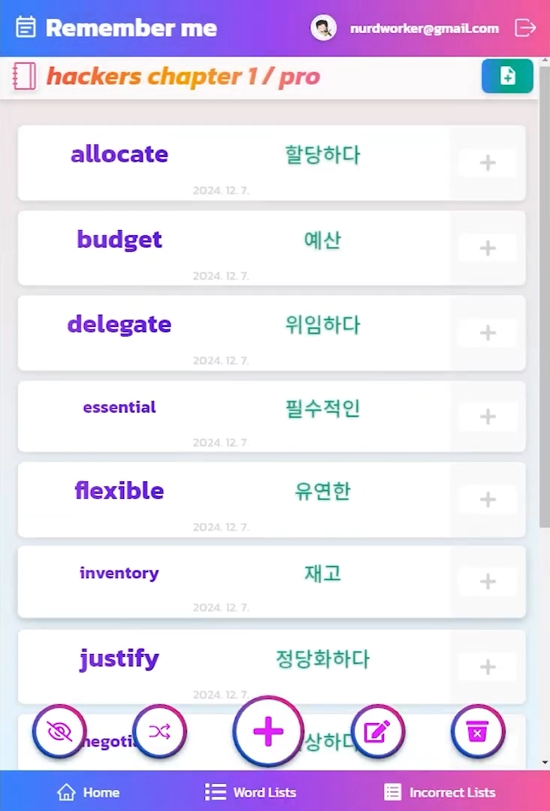Screen dimensions: 550x811
Task: Click the logout icon in header
Action: coord(525,29)
